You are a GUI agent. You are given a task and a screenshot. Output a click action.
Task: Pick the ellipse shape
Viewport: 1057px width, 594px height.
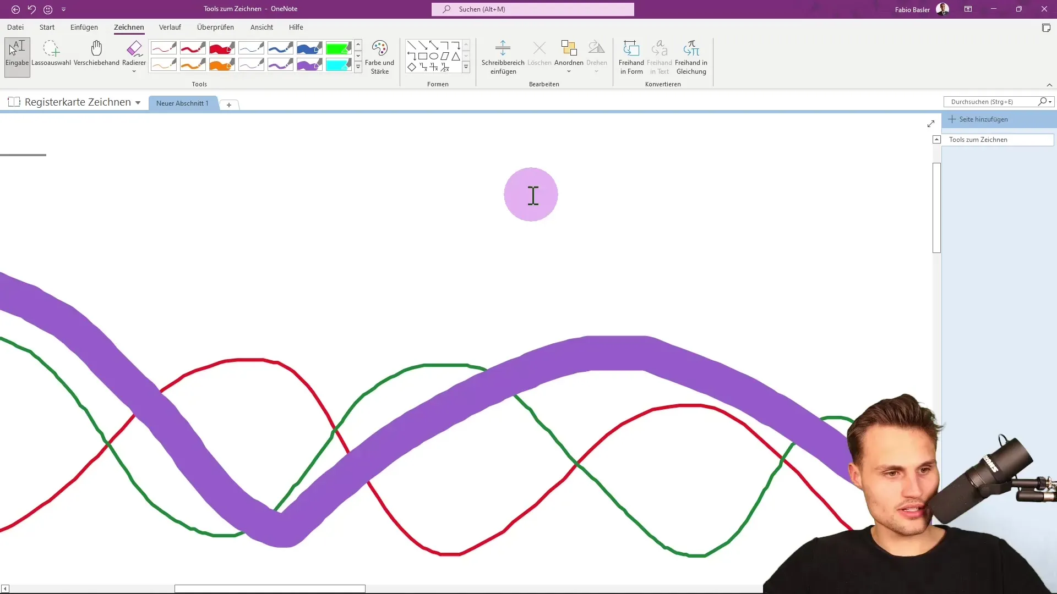(x=434, y=56)
